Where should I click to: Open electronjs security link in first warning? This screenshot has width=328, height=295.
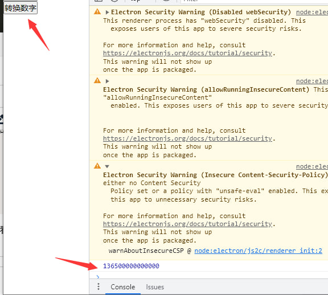[187, 54]
